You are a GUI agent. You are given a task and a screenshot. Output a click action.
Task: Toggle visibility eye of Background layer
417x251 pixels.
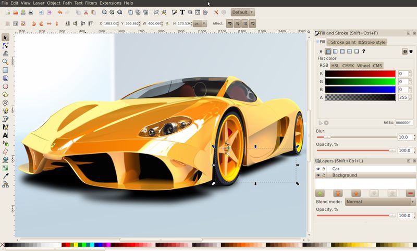click(x=318, y=175)
